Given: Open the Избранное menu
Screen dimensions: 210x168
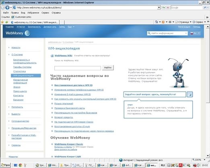Looking at the screenshot, I should coord(33,13).
